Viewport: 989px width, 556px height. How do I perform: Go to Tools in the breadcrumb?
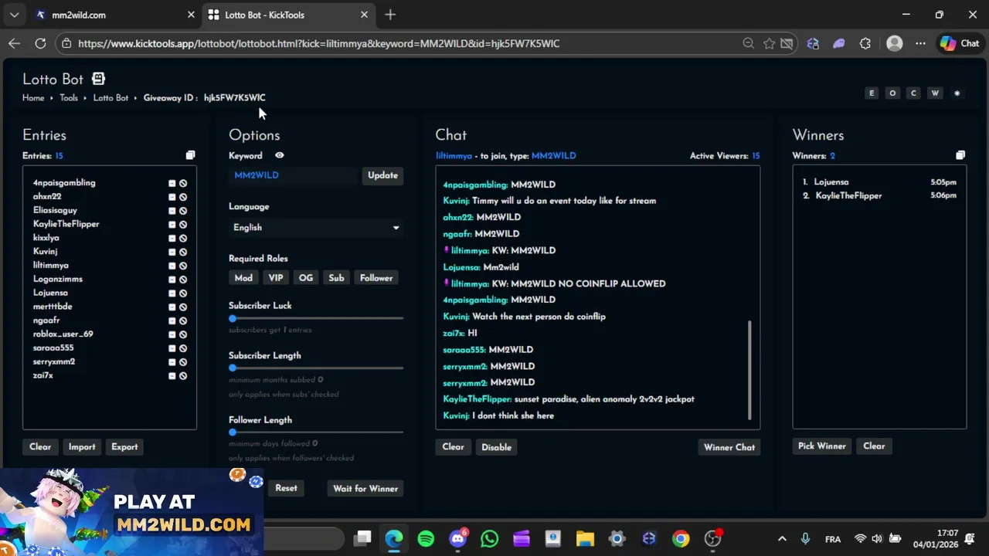[x=69, y=98]
